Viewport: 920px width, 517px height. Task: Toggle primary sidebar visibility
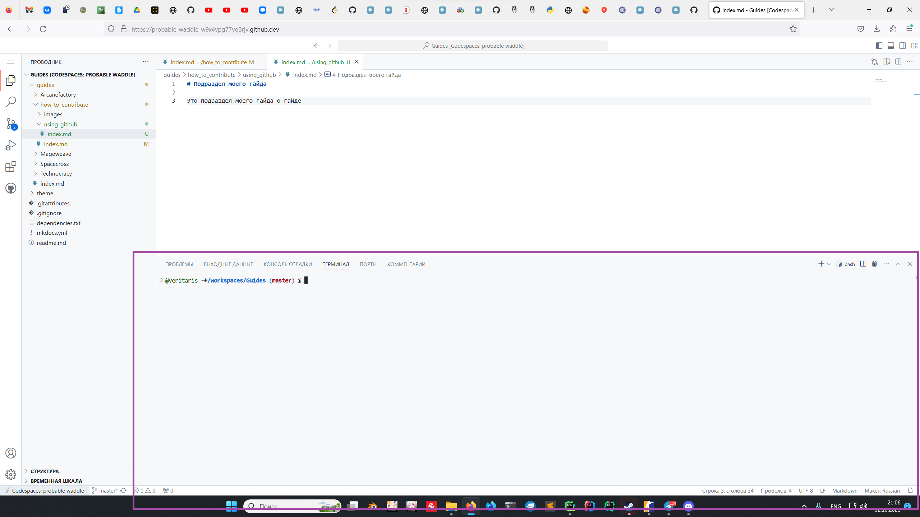879,46
